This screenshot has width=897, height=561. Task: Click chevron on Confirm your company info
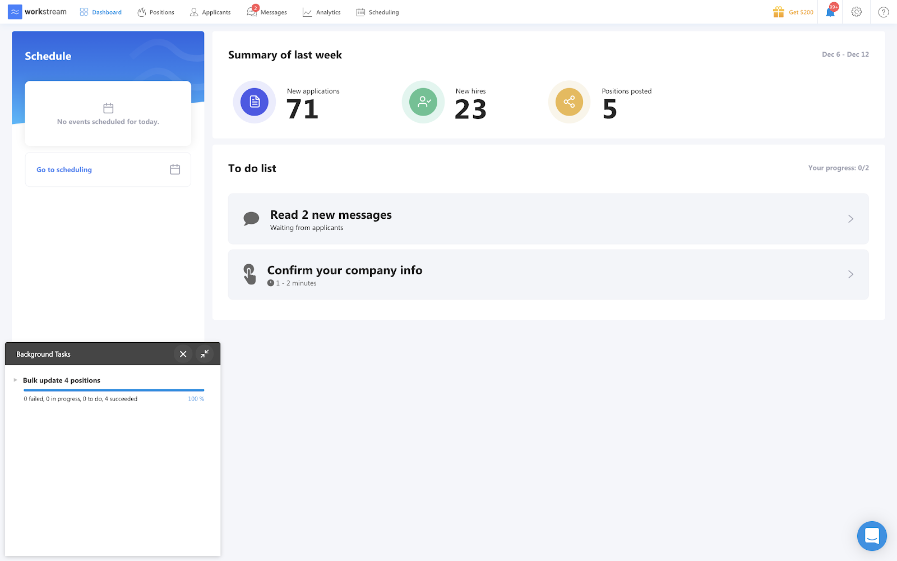click(850, 274)
